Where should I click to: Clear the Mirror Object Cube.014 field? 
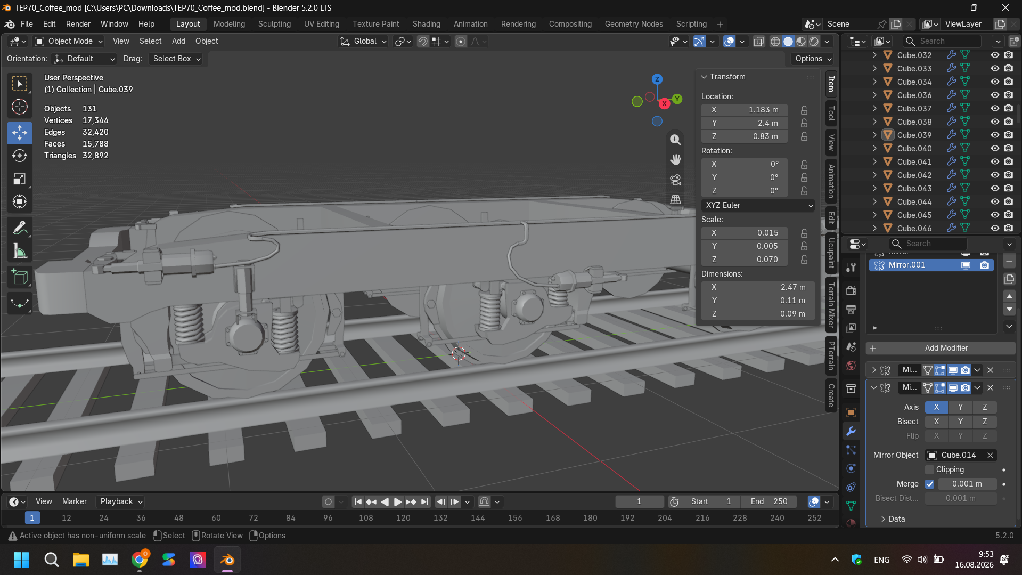point(990,455)
